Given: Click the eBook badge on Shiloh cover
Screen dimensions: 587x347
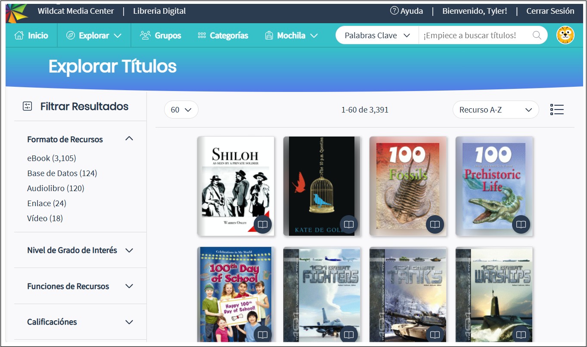Looking at the screenshot, I should pos(263,225).
